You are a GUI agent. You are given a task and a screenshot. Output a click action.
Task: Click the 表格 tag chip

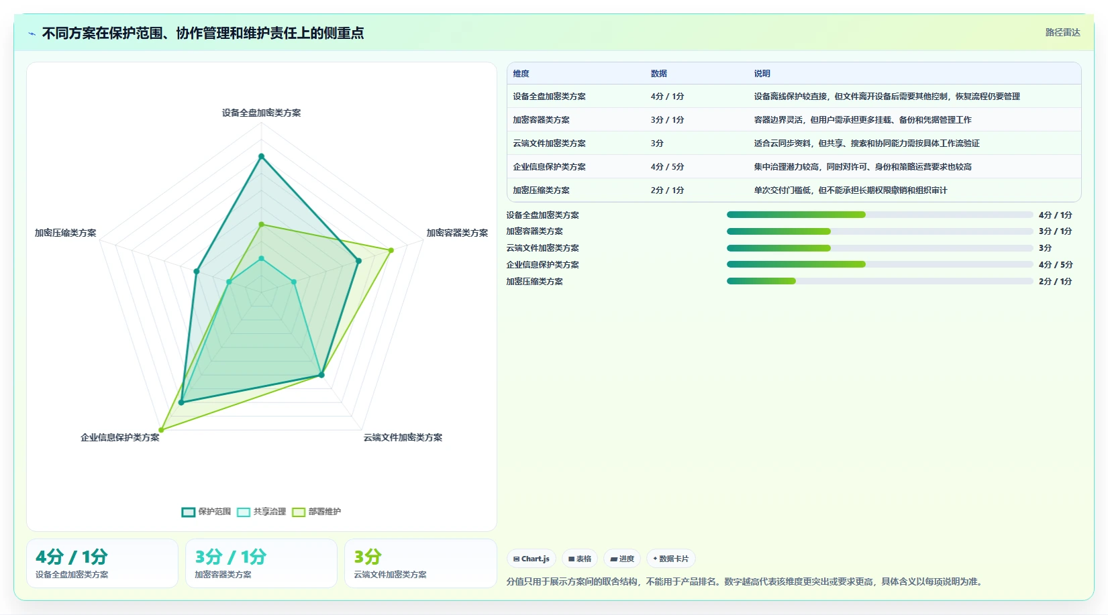pyautogui.click(x=580, y=559)
